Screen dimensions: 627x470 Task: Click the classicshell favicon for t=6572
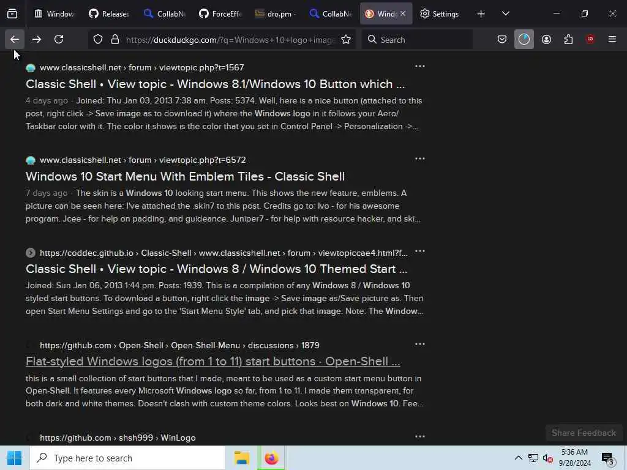(x=31, y=160)
